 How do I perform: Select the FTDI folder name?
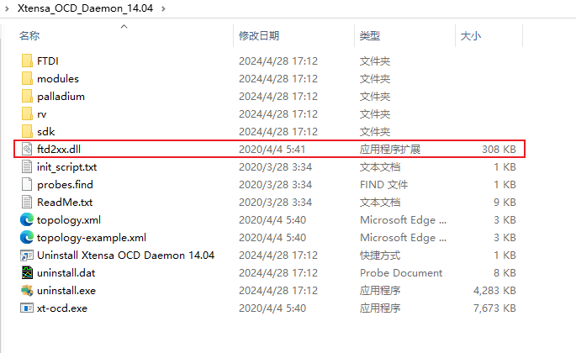48,61
